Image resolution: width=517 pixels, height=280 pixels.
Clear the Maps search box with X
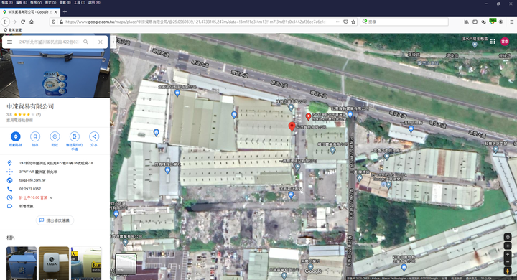pyautogui.click(x=101, y=42)
